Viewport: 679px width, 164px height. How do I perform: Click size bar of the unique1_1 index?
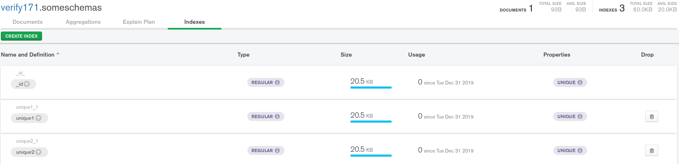[371, 121]
